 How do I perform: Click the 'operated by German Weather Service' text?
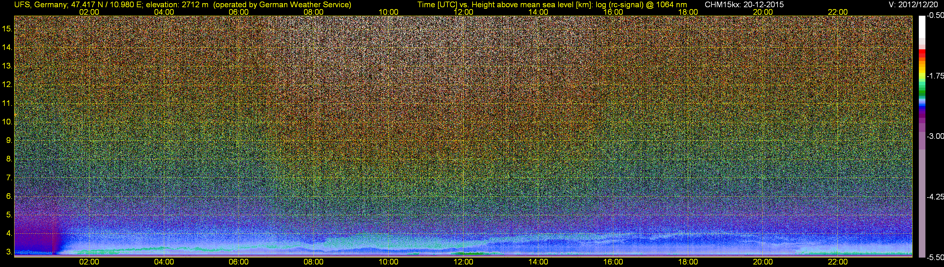(x=282, y=4)
